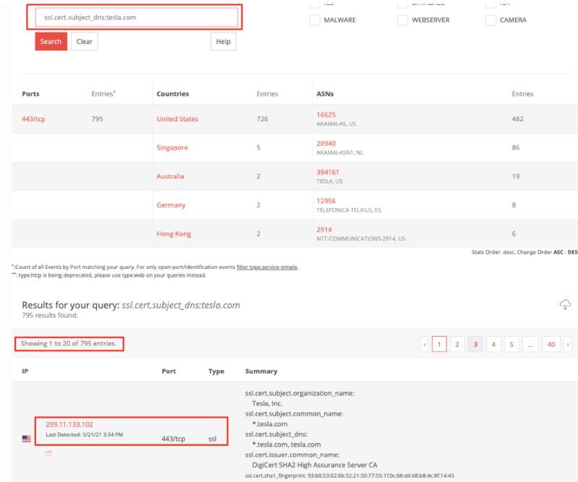The image size is (578, 482).
Task: Filter by Singapore country link
Action: click(x=172, y=147)
